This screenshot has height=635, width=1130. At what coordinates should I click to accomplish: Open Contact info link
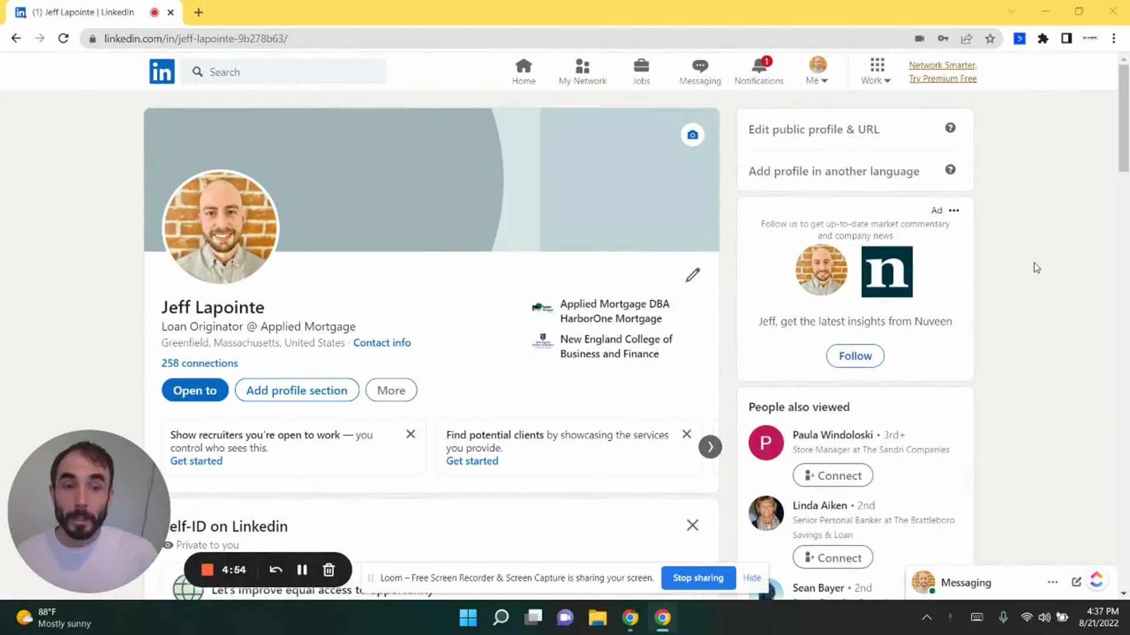click(x=382, y=343)
